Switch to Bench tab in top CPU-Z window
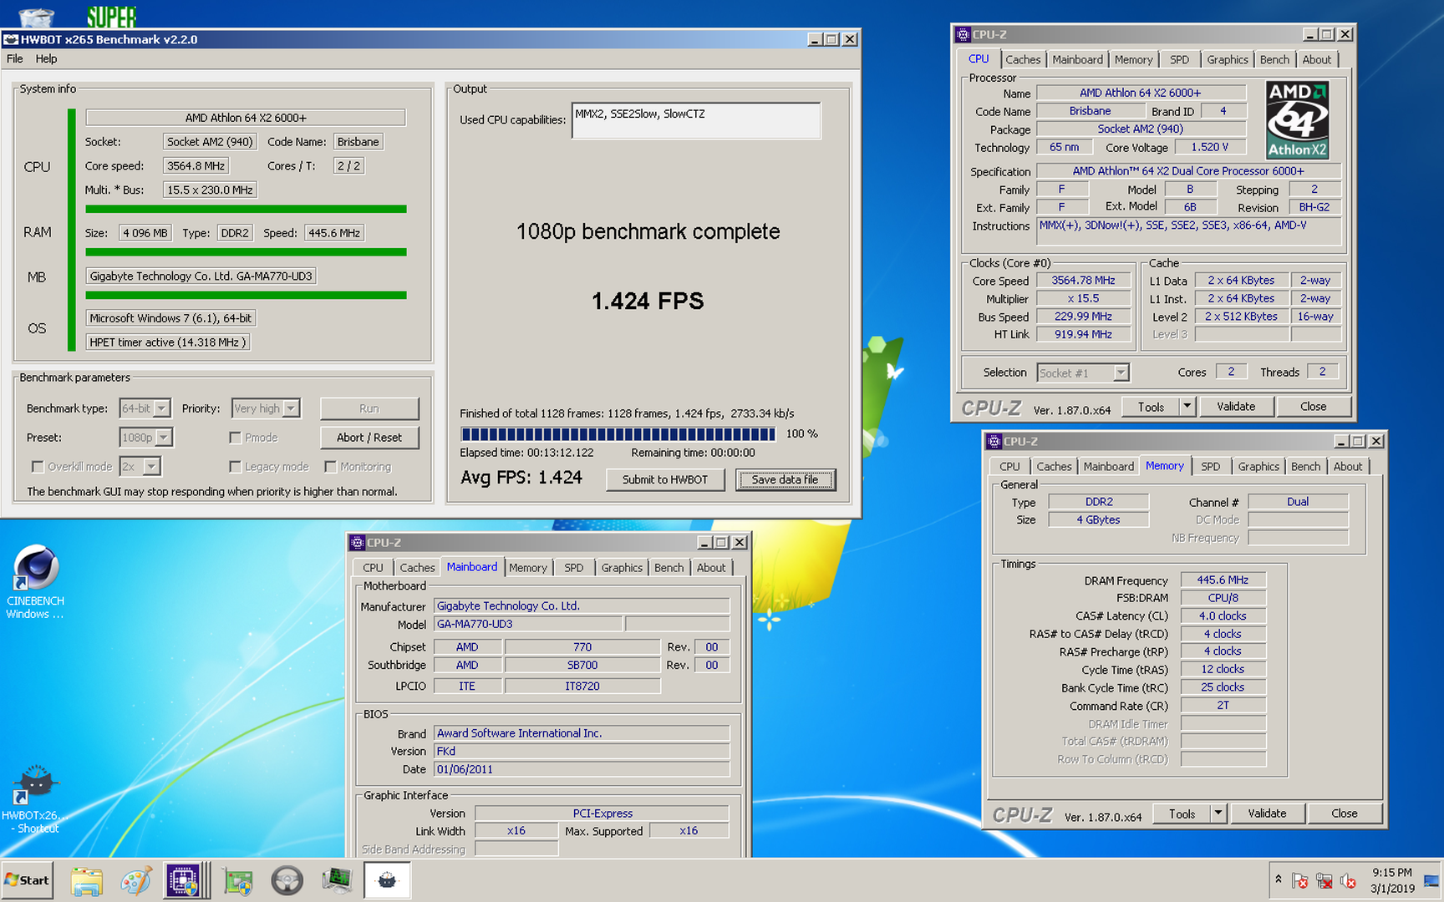Screen dimensions: 1444x902 tap(1274, 59)
